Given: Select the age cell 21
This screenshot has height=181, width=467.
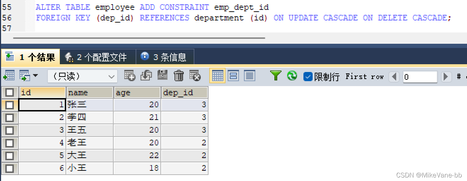Looking at the screenshot, I should 137,117.
